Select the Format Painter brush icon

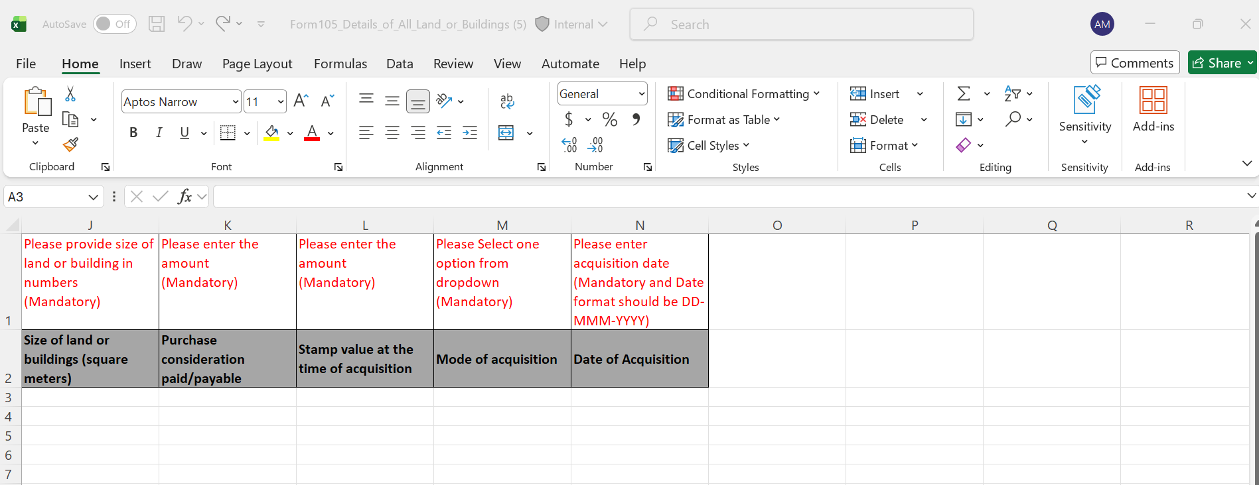(x=70, y=144)
